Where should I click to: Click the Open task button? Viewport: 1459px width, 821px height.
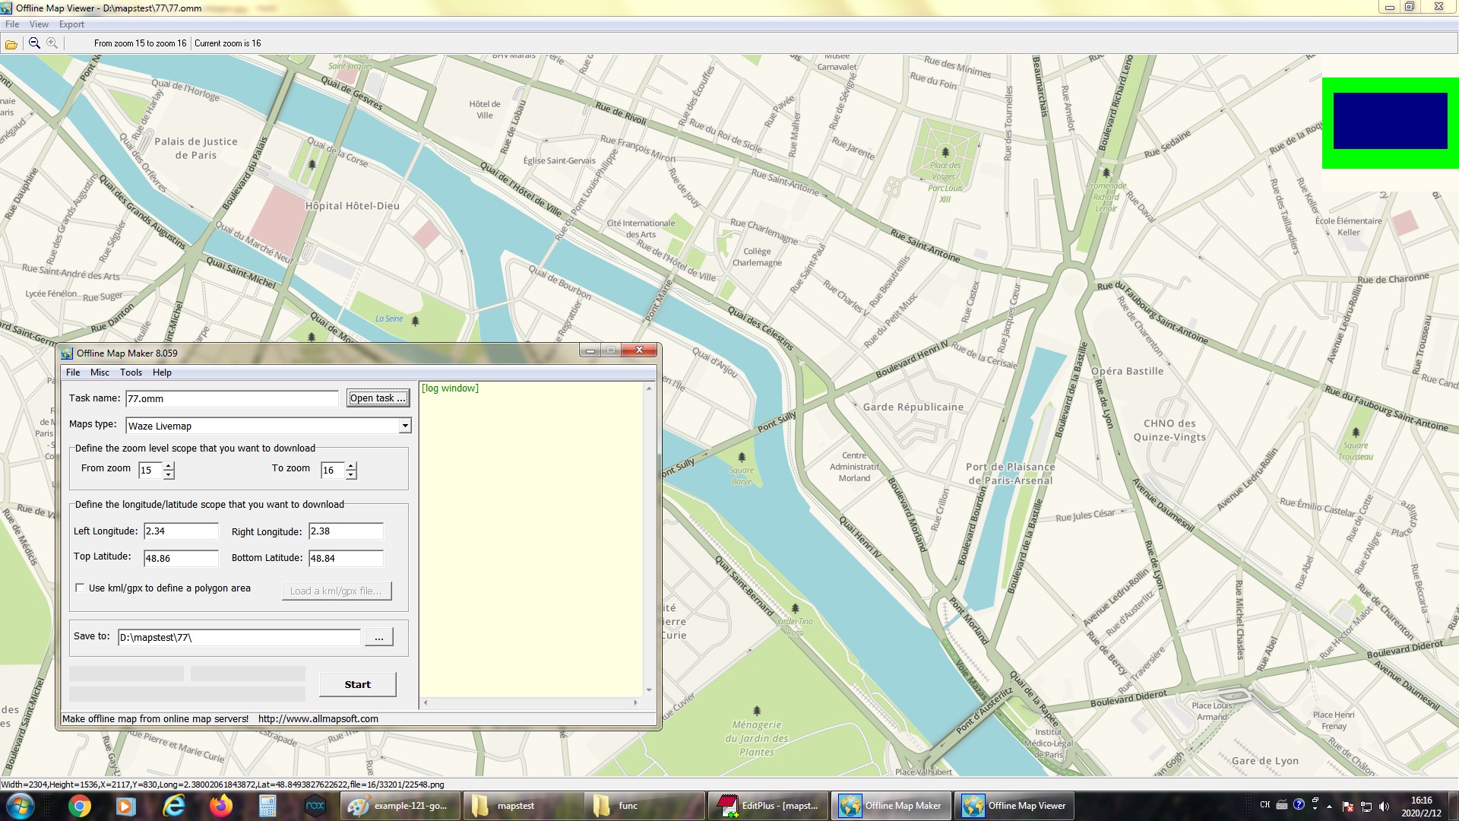[x=378, y=398]
